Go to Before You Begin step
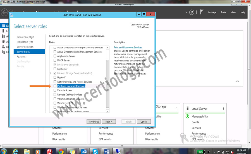Screen dimensions: 251x154 click(26, 37)
